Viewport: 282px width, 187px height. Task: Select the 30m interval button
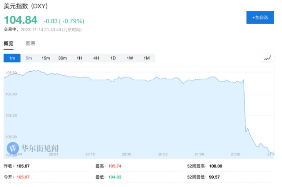click(x=63, y=58)
